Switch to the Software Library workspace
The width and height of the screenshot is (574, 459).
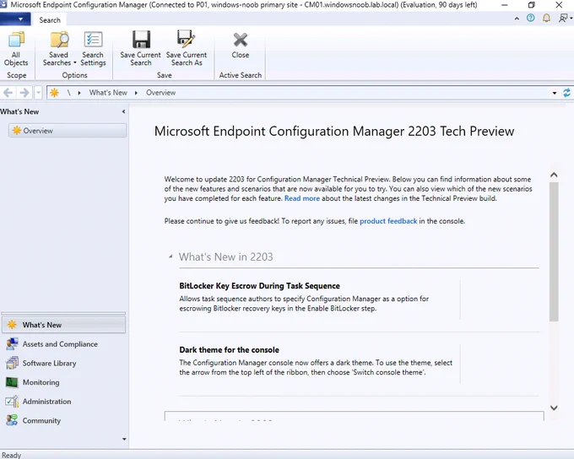click(x=63, y=363)
